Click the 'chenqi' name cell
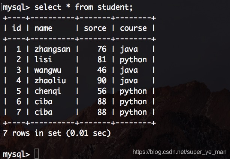This screenshot has width=230, height=159. (48, 91)
